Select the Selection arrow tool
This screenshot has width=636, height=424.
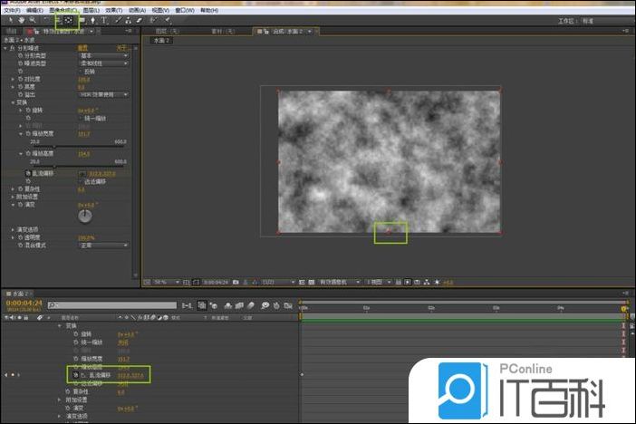tap(9, 19)
